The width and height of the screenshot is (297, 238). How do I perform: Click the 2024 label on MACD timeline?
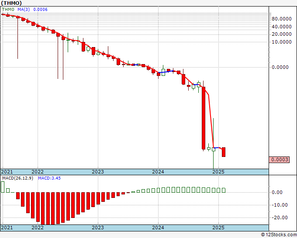[x=158, y=228]
